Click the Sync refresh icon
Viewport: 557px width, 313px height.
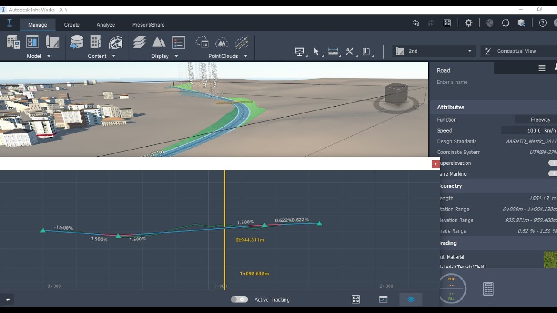506,23
